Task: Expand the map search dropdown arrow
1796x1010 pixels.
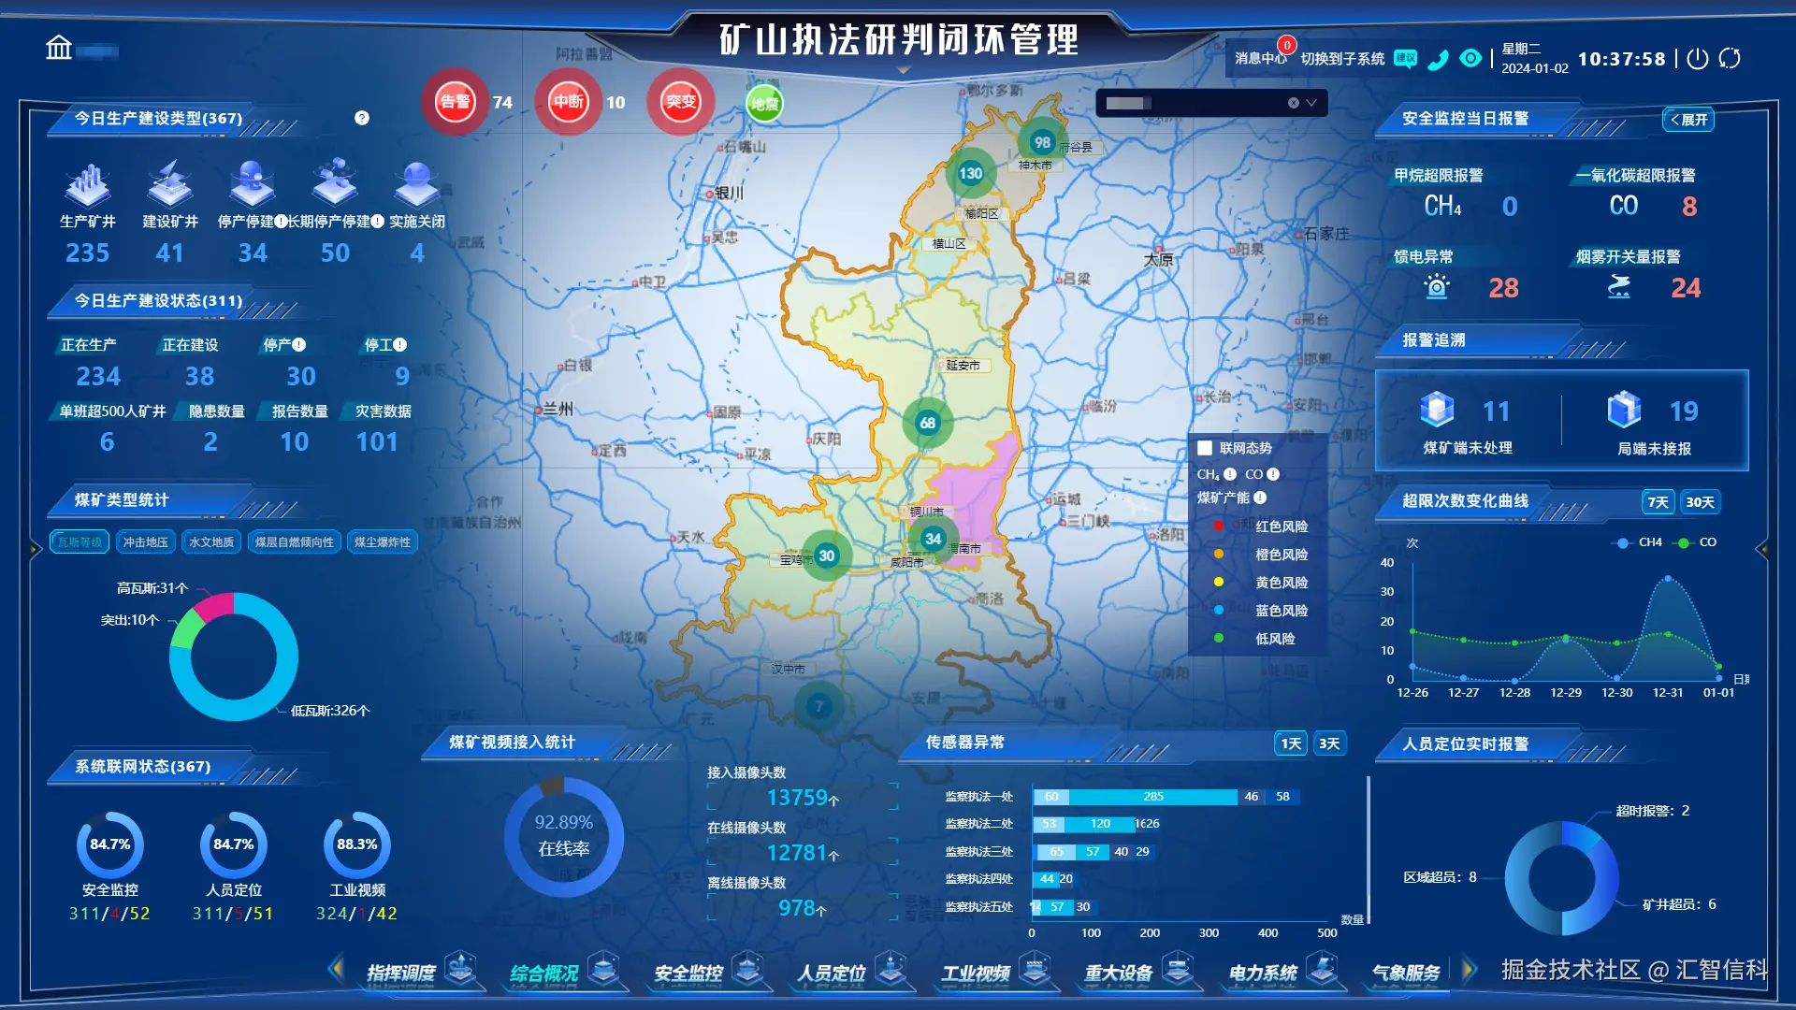Action: point(1311,103)
